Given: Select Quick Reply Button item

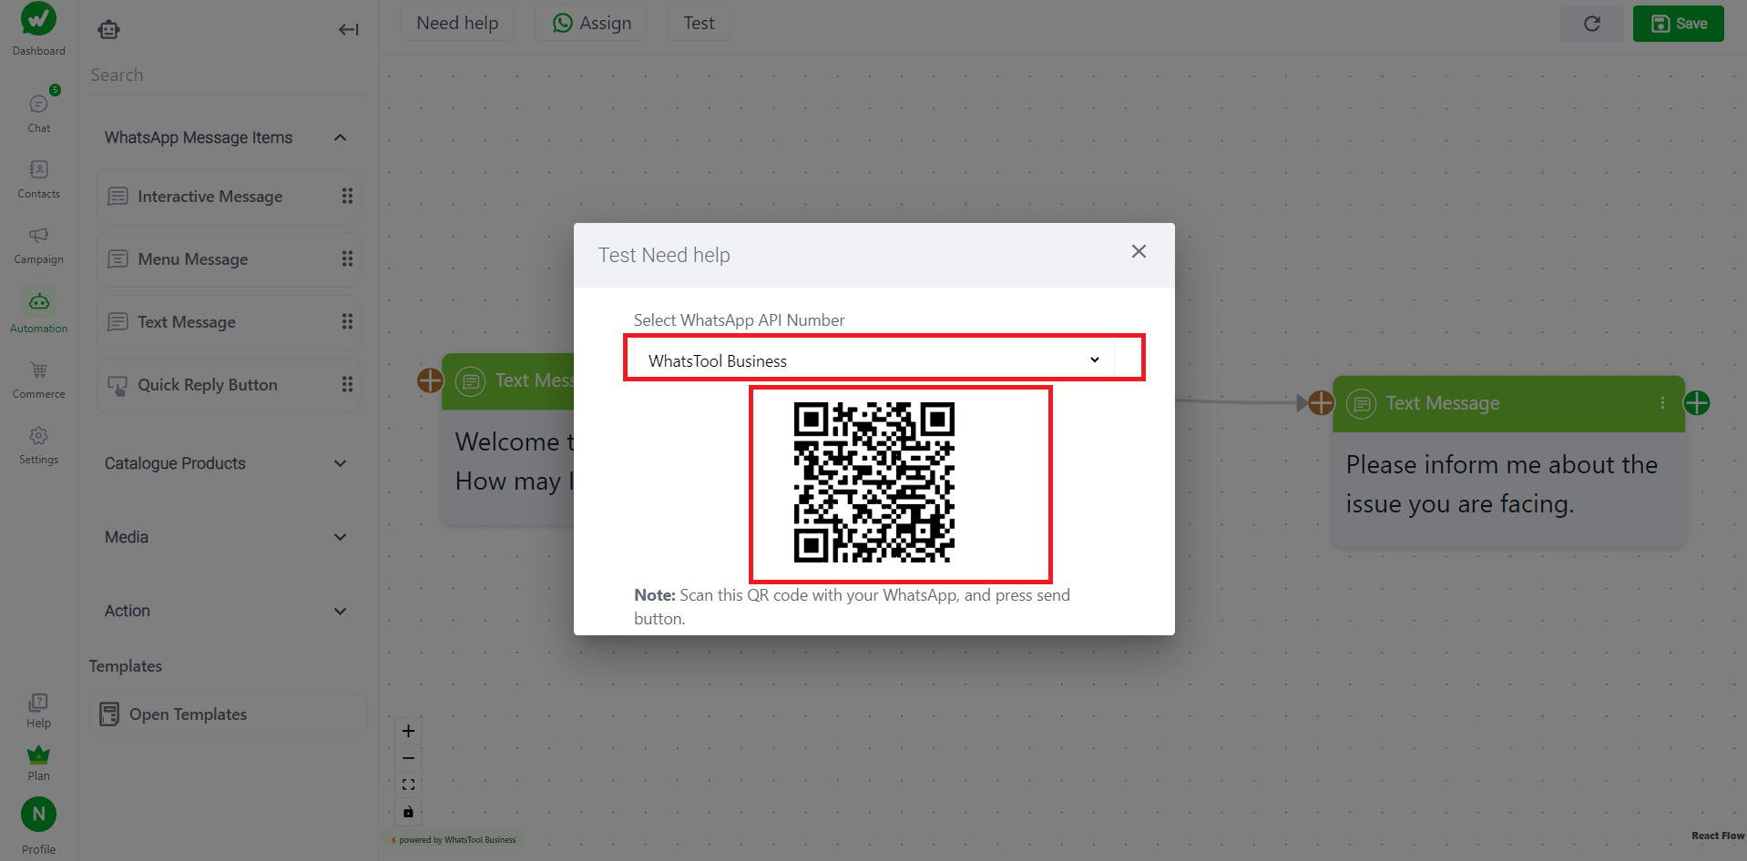Looking at the screenshot, I should click(x=228, y=385).
